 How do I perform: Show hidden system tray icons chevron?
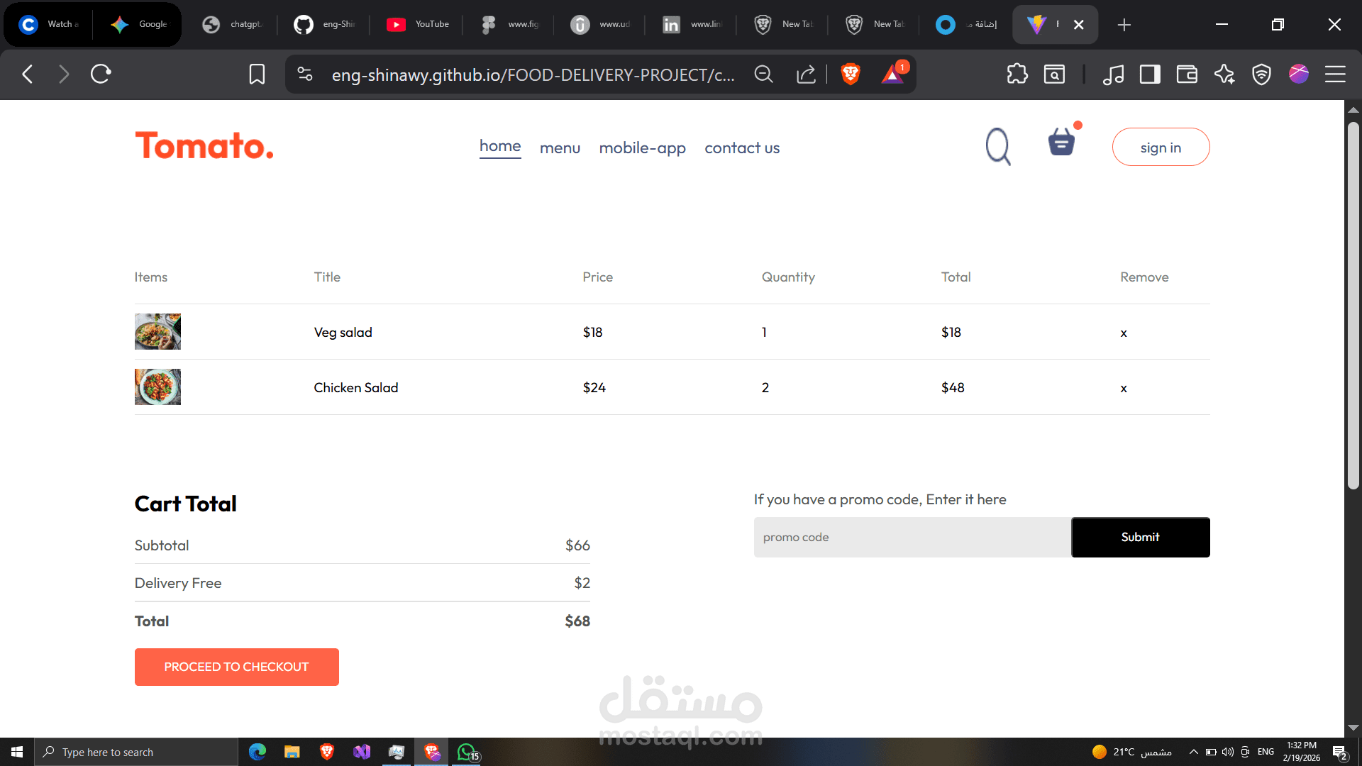[x=1194, y=752]
